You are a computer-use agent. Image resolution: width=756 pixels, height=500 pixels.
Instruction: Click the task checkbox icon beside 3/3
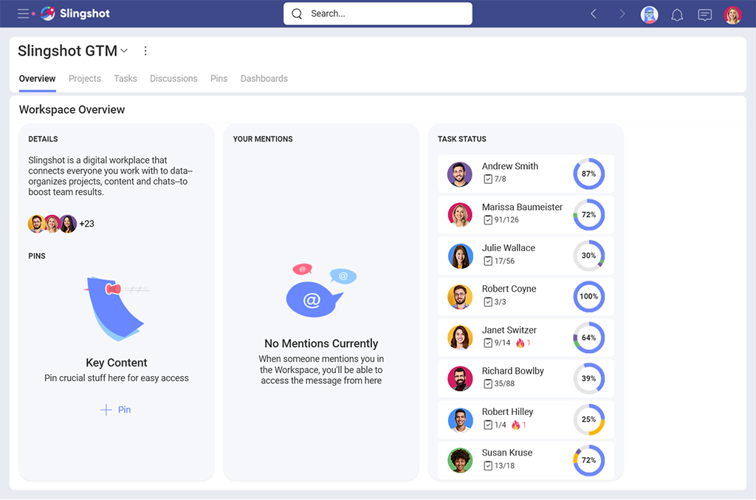[488, 302]
